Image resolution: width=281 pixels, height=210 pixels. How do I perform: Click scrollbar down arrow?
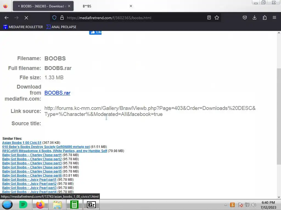pos(279,197)
